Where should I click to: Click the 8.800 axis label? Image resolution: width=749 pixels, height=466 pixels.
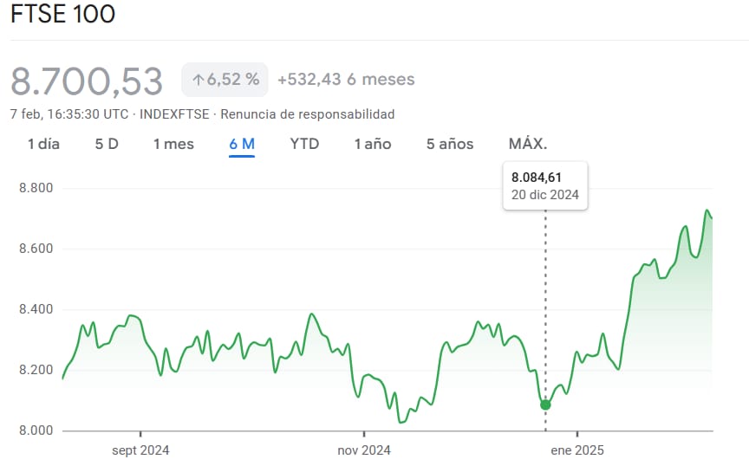[36, 188]
